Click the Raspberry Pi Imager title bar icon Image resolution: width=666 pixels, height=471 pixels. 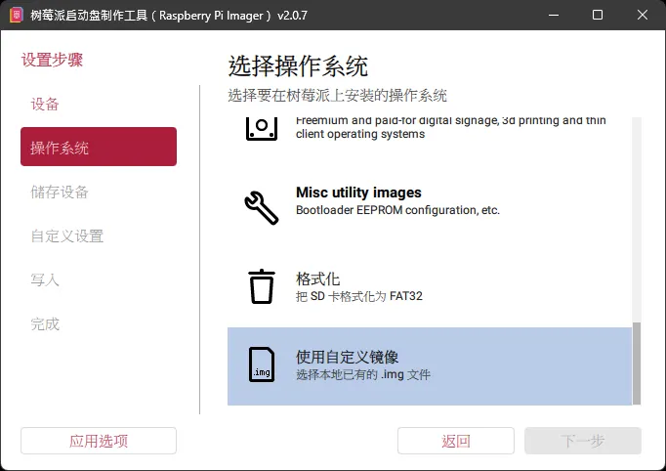(17, 16)
